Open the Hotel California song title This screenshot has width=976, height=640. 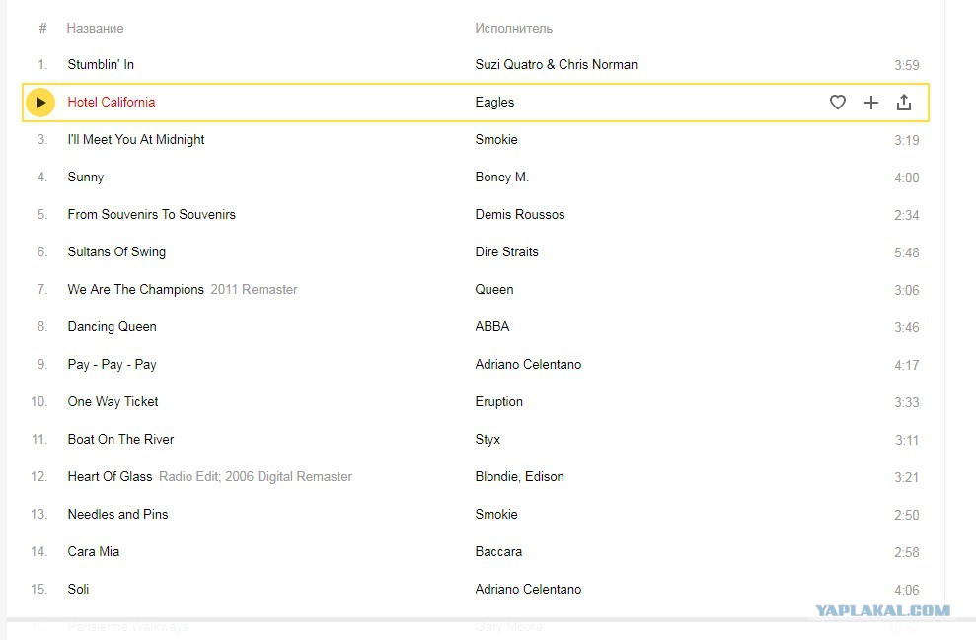112,102
